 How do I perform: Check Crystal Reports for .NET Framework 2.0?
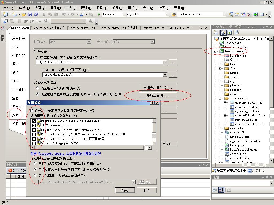pyautogui.click(x=34, y=130)
